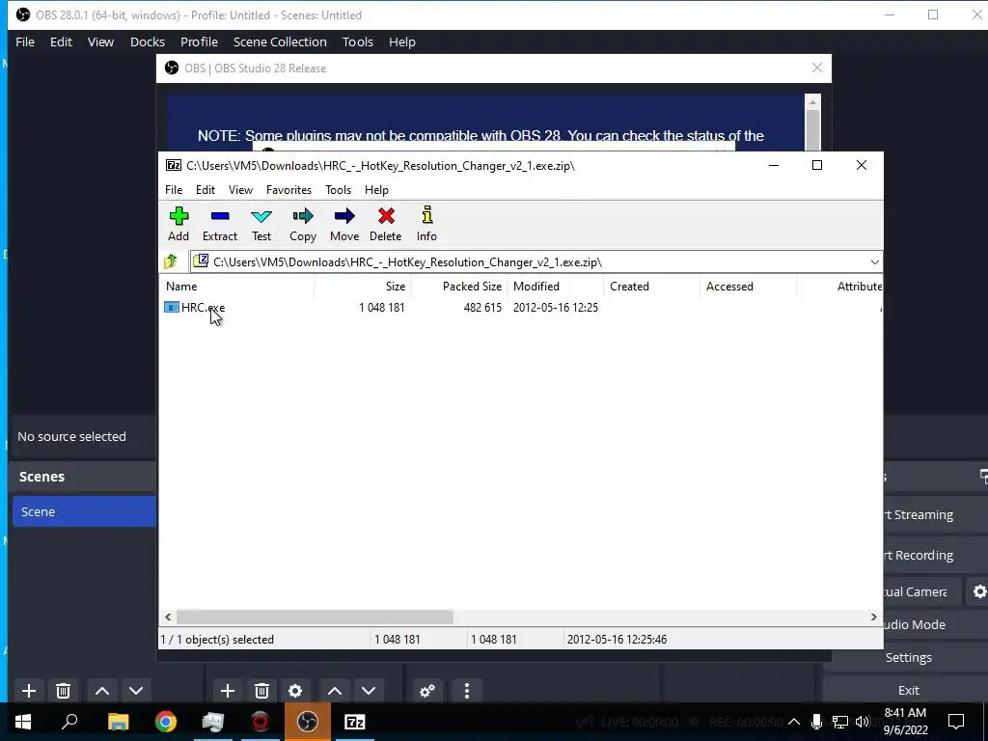Click the OBS release notes scroll-up arrow
The height and width of the screenshot is (741, 988).
pos(812,101)
